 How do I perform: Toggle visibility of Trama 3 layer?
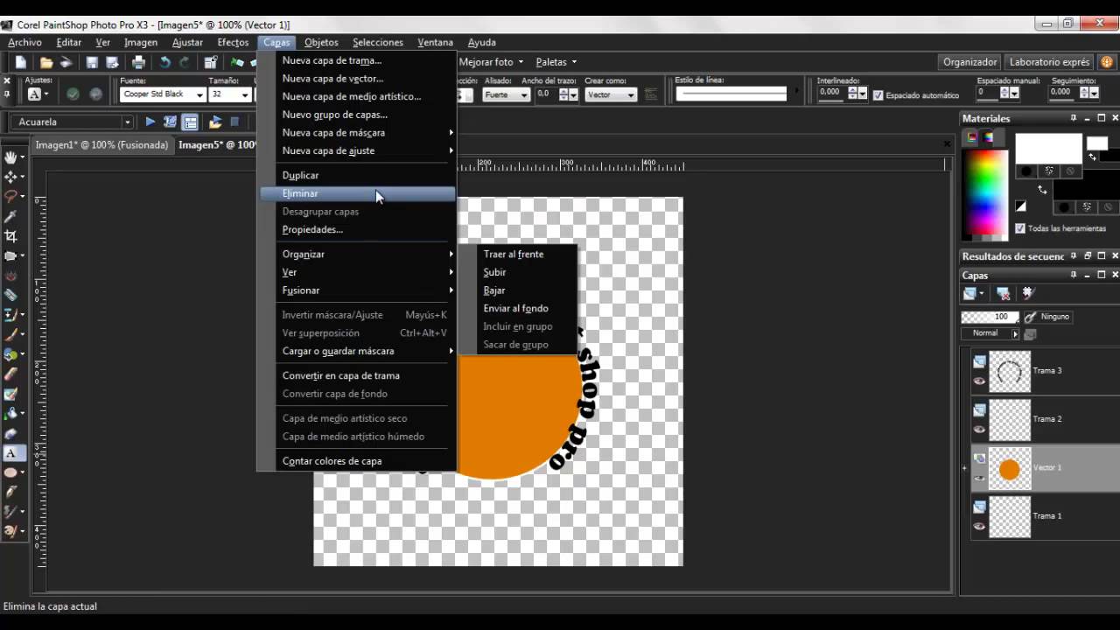pos(979,381)
